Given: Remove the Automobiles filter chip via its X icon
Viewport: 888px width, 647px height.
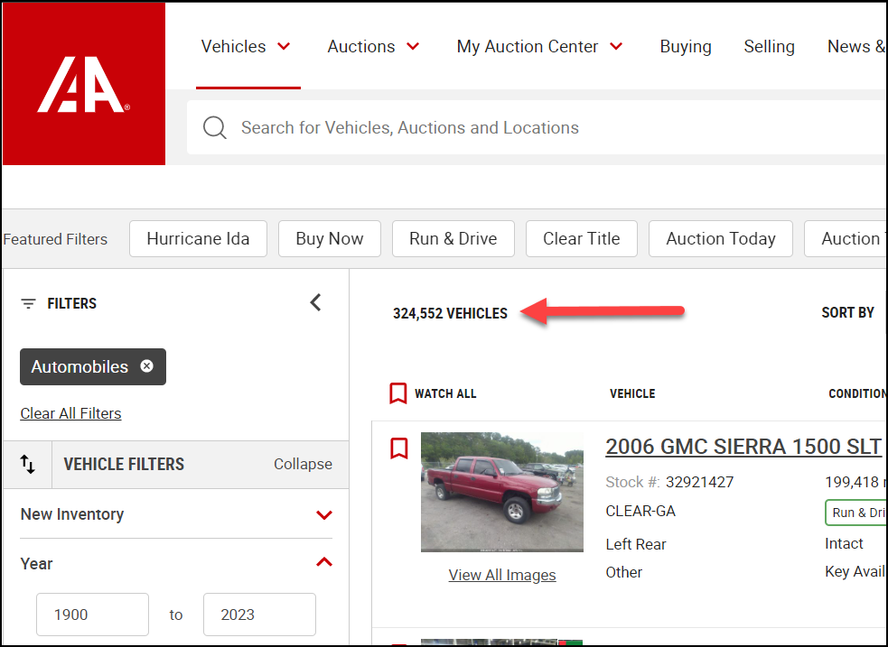Looking at the screenshot, I should (x=146, y=366).
